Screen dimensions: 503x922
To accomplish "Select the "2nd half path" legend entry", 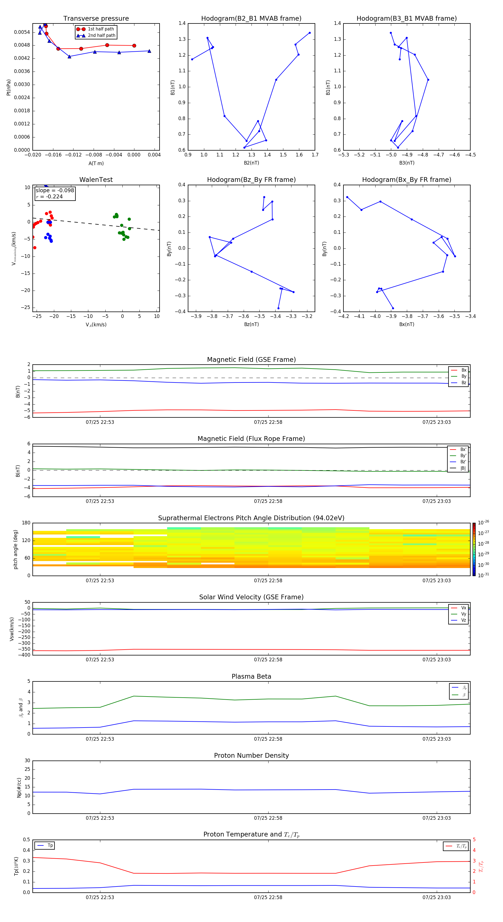I will pyautogui.click(x=96, y=35).
